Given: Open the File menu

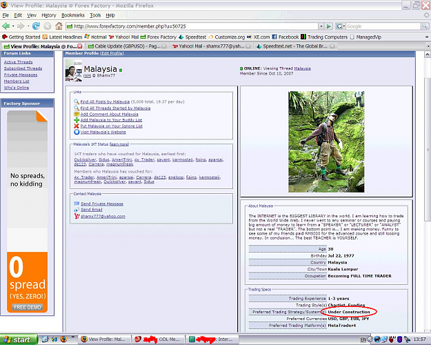Looking at the screenshot, I should tap(6, 15).
